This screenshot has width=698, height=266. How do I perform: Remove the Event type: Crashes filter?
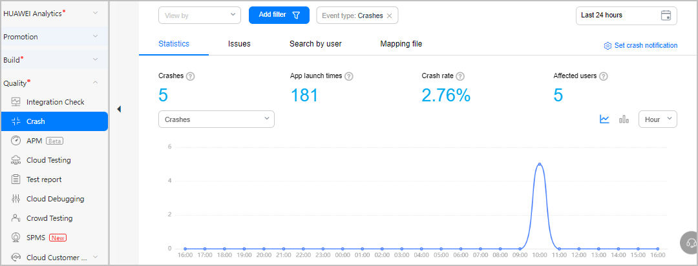[389, 15]
